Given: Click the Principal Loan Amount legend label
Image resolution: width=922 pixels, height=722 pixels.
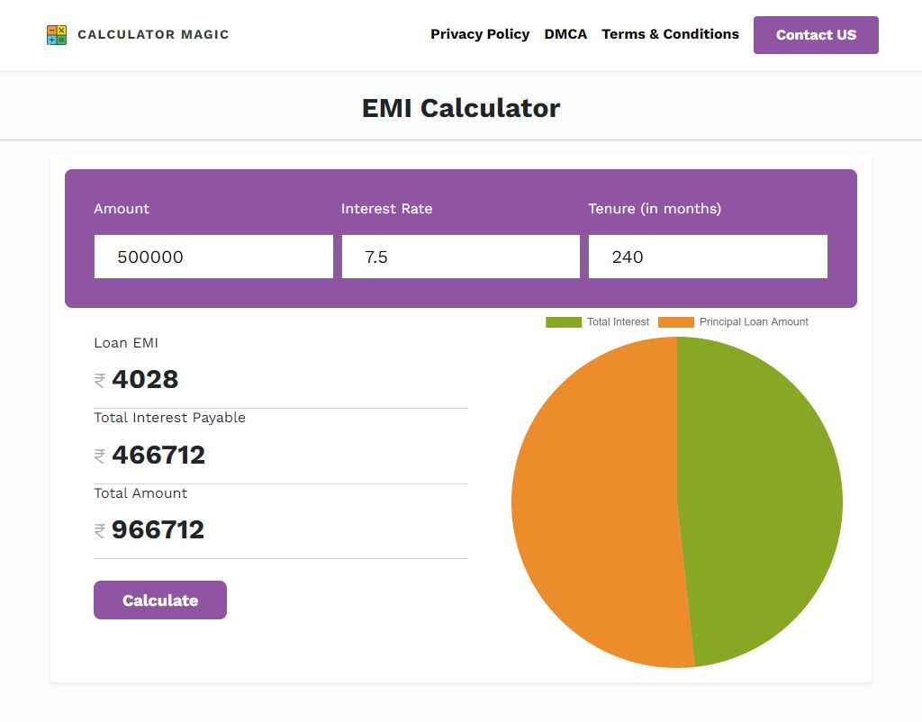Looking at the screenshot, I should click(754, 322).
